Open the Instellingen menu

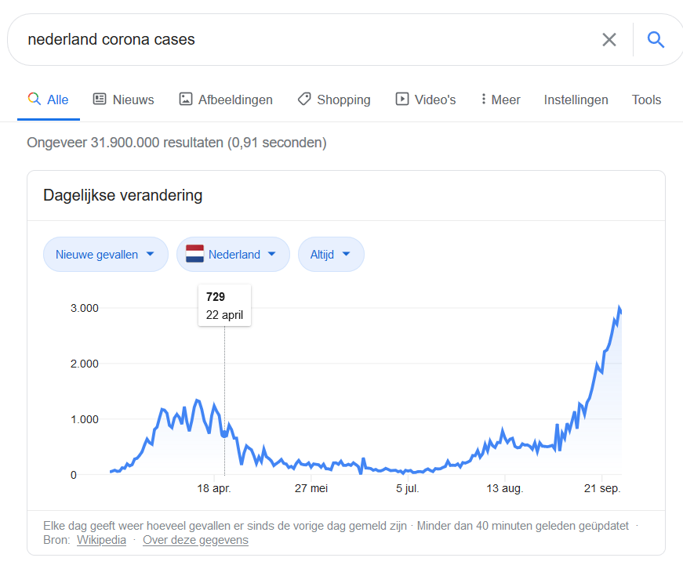pyautogui.click(x=576, y=100)
